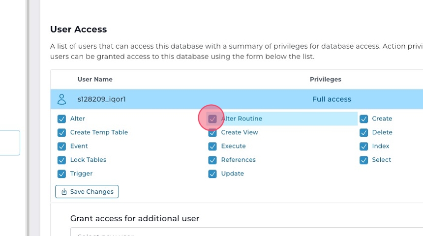The image size is (423, 236).
Task: Toggle the Create View checkbox
Action: [x=212, y=133]
